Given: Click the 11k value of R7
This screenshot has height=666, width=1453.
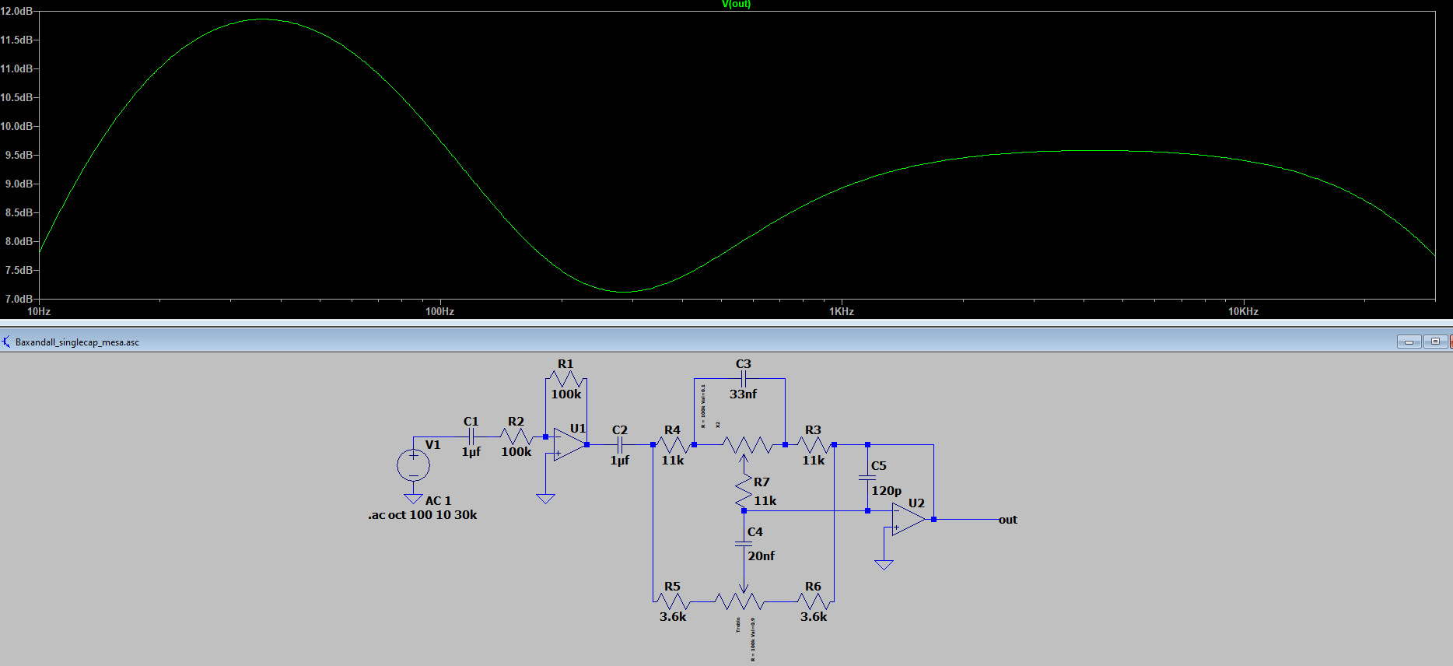Looking at the screenshot, I should click(x=765, y=501).
